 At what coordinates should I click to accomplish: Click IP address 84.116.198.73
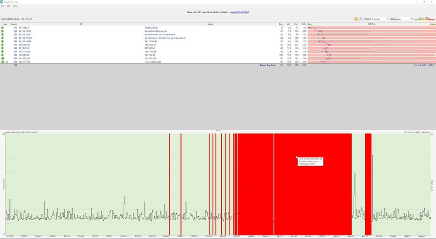[x=25, y=31]
